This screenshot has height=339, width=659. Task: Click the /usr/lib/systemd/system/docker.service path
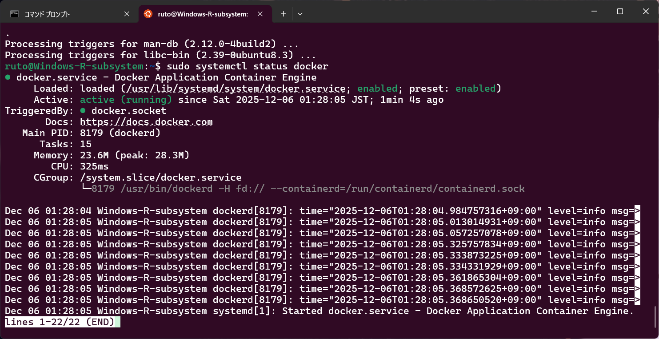236,89
